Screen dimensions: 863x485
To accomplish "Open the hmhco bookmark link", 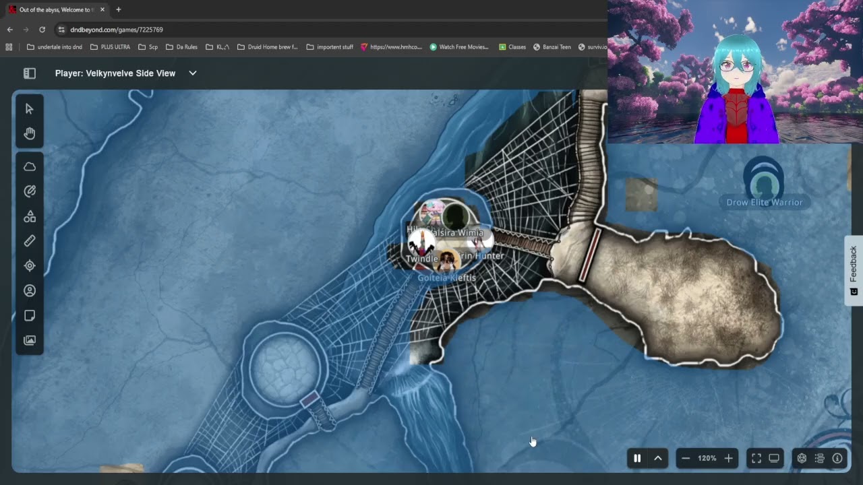I will pos(391,47).
